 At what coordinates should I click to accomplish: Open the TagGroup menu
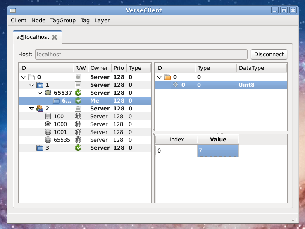(63, 20)
